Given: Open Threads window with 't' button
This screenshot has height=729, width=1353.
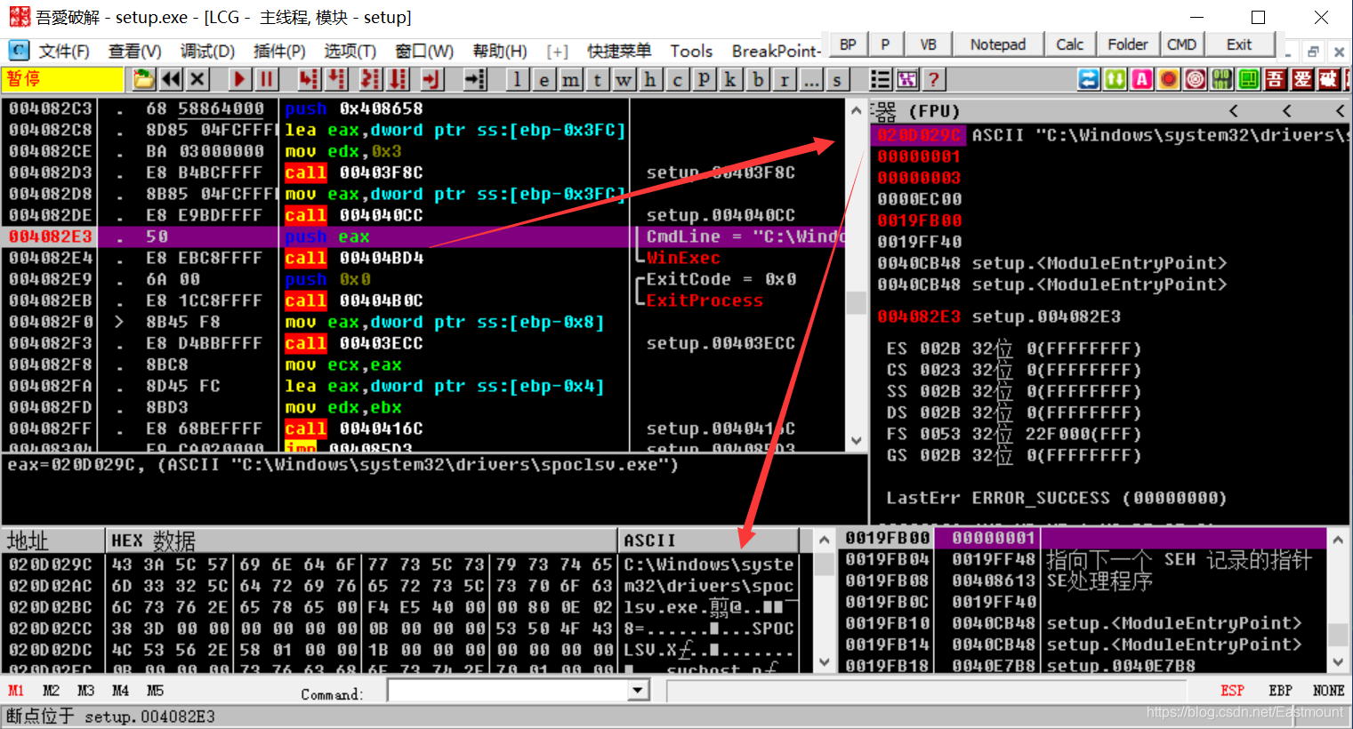Looking at the screenshot, I should (598, 80).
